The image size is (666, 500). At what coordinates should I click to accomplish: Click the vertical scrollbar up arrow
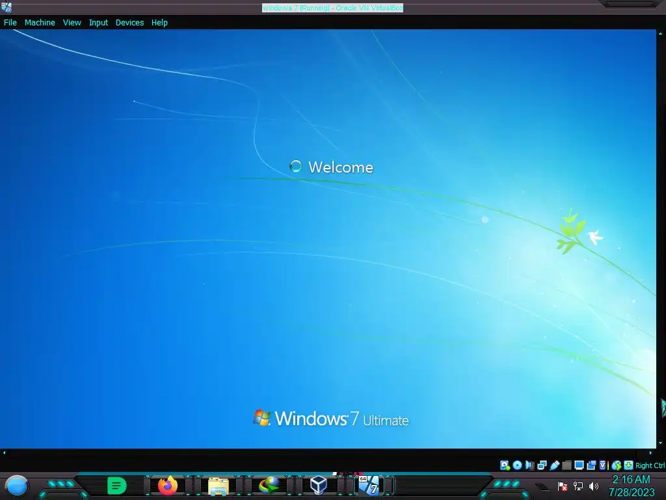(x=661, y=34)
